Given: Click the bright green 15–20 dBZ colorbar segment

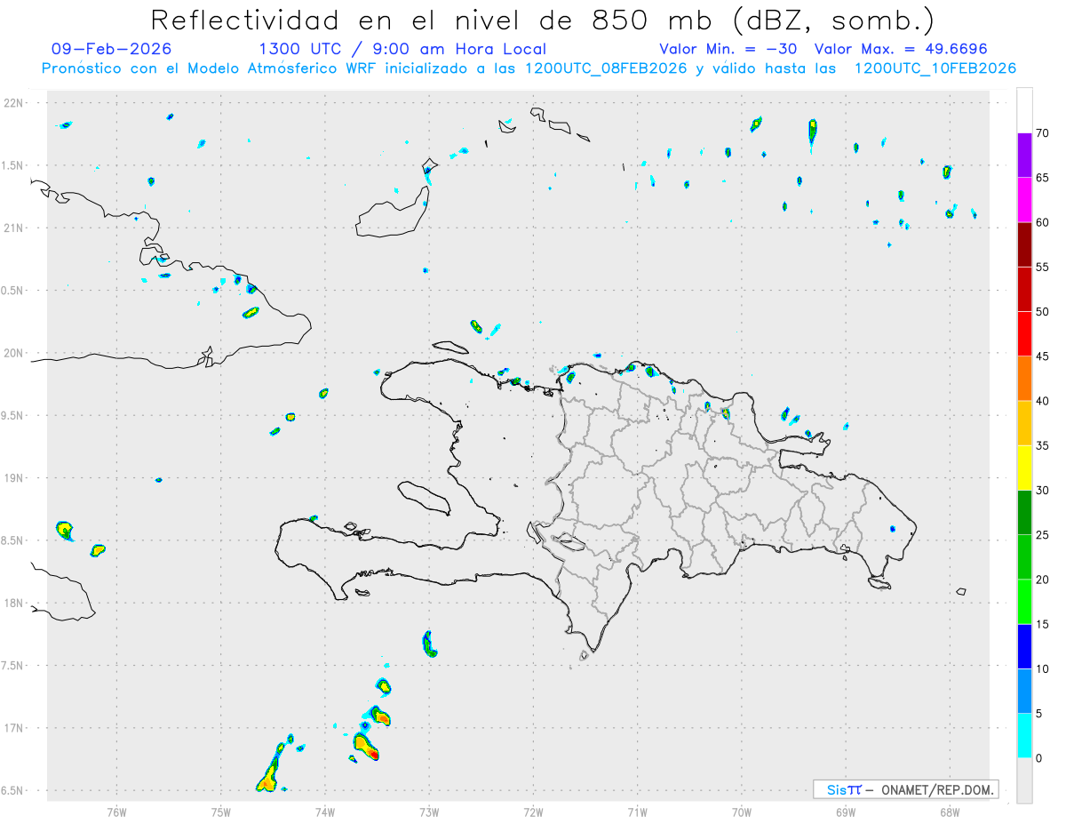Looking at the screenshot, I should click(x=1024, y=602).
